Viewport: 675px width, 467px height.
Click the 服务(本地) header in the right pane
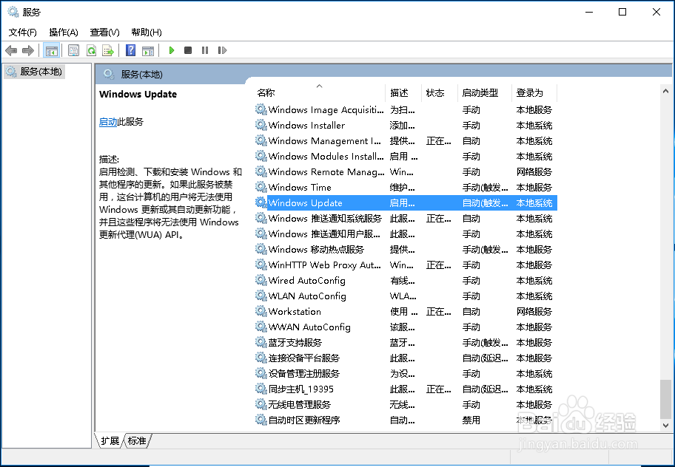click(x=141, y=75)
